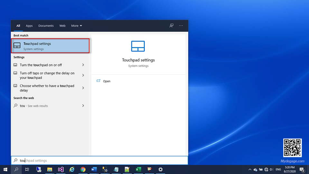Open the Windows Start menu
Screen dimensions: 309x174
[5, 169]
